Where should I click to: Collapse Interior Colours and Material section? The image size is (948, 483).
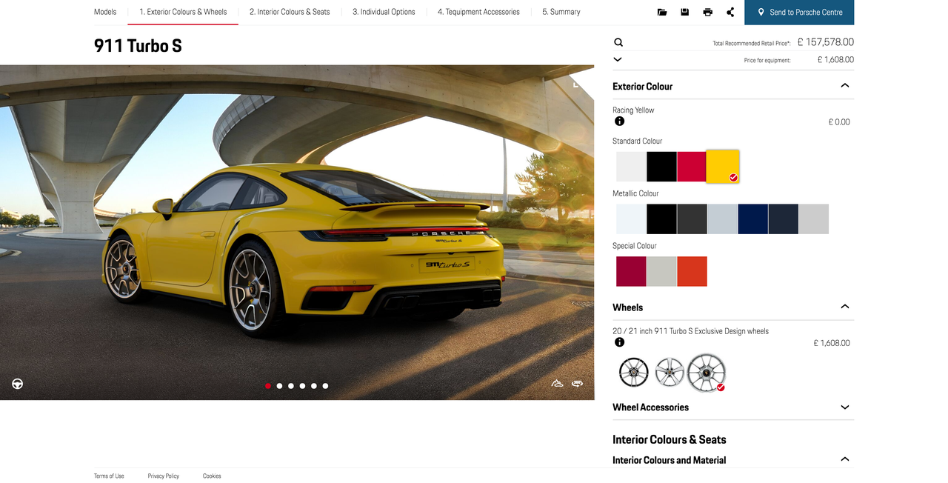(x=844, y=459)
